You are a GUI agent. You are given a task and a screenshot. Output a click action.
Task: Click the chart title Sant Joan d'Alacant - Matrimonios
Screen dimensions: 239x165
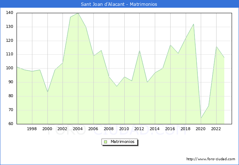(x=119, y=4)
